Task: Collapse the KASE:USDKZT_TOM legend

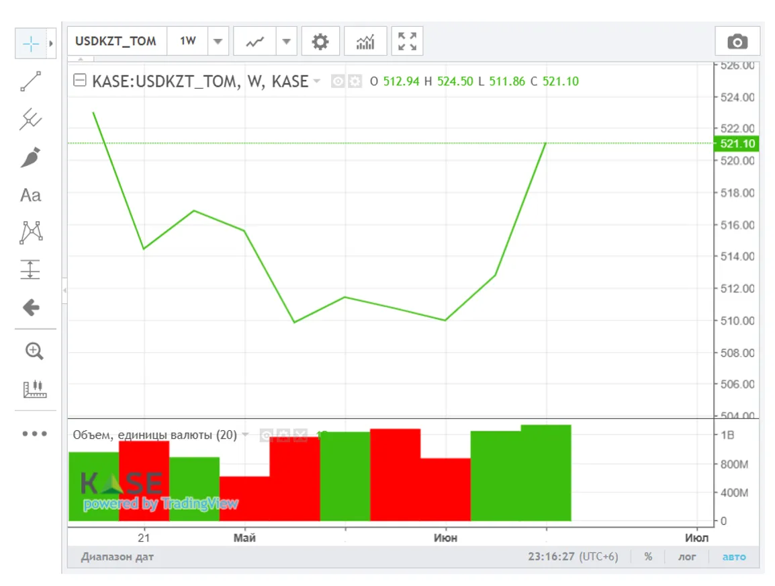Action: pyautogui.click(x=79, y=81)
